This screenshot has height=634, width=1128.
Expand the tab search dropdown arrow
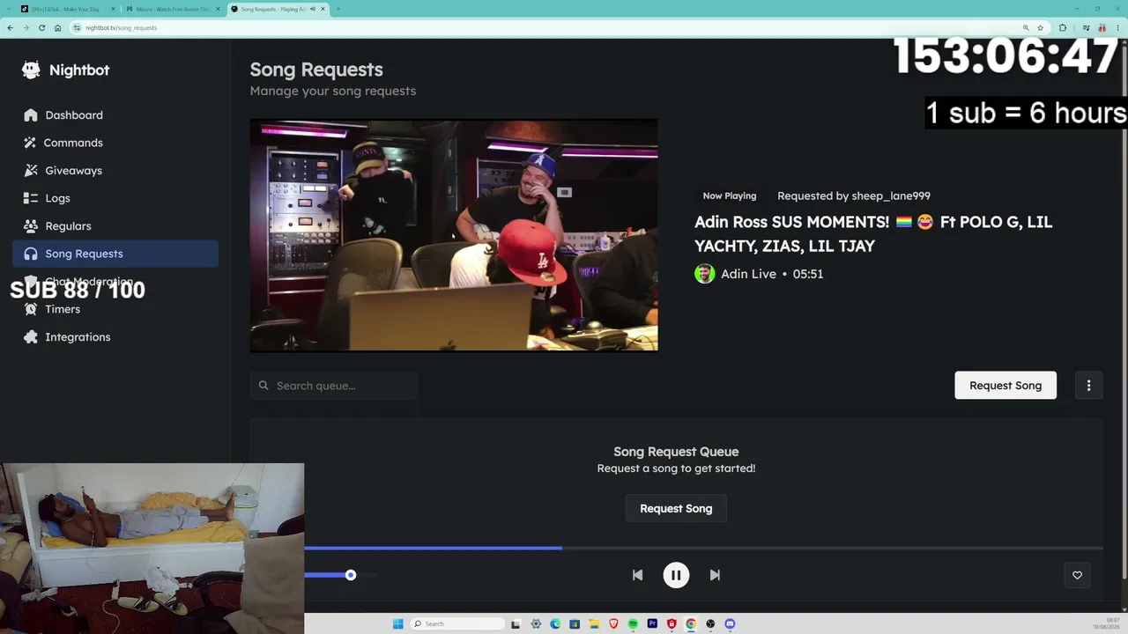[x=10, y=9]
